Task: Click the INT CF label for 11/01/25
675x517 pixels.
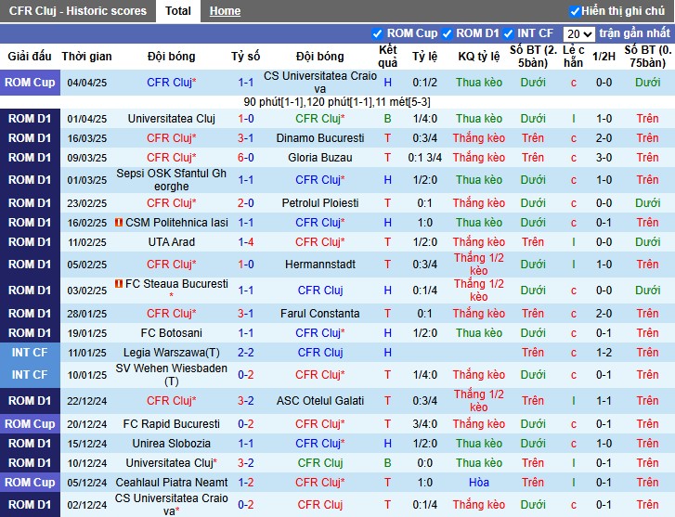Action: (30, 352)
